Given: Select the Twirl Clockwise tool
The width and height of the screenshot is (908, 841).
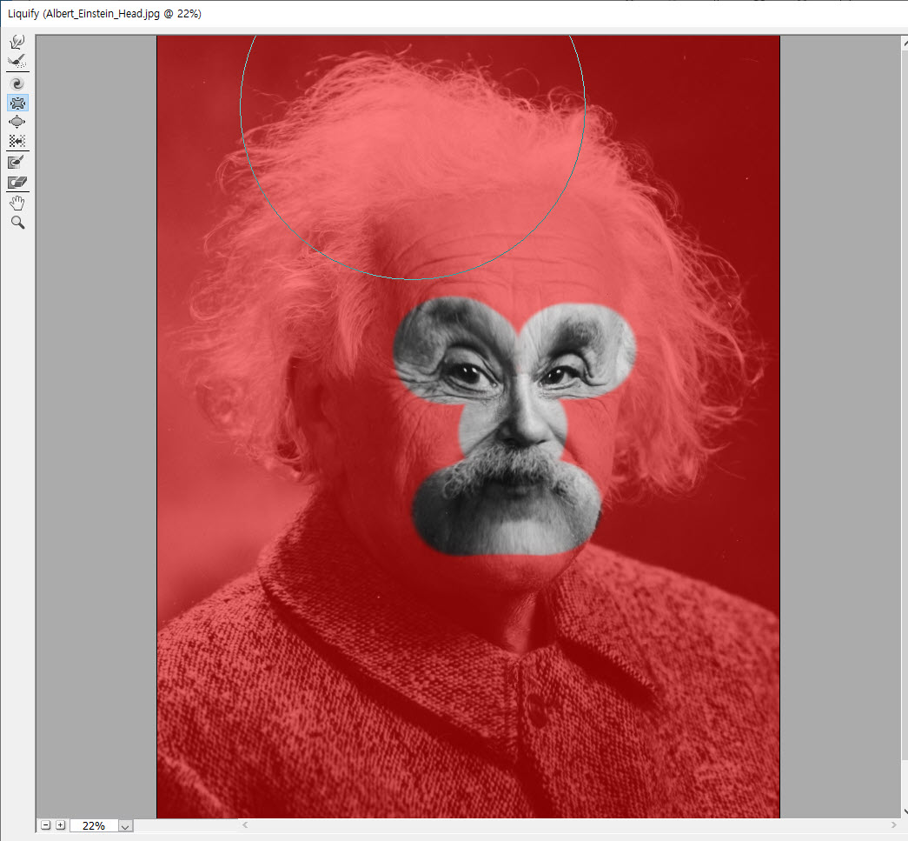Looking at the screenshot, I should 17,83.
